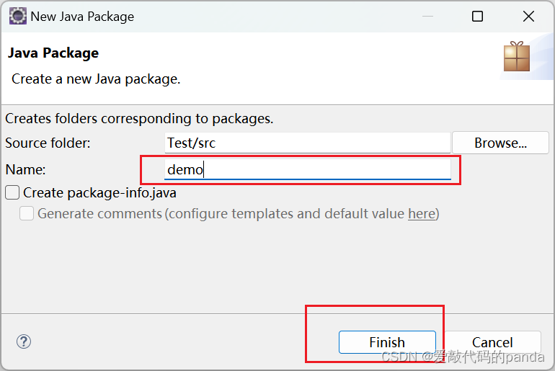
Task: Click the bold "Java Package" heading
Action: [x=53, y=53]
